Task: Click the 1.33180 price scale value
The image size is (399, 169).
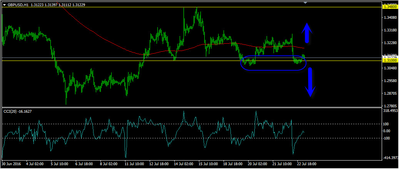Action: coord(390,30)
